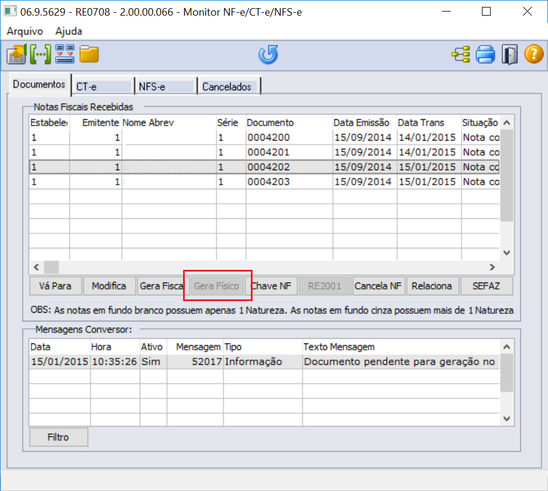548x491 pixels.
Task: Click the Série column header
Action: click(x=231, y=123)
